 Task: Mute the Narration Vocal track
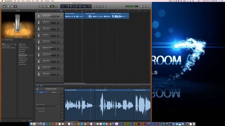coord(44,17)
